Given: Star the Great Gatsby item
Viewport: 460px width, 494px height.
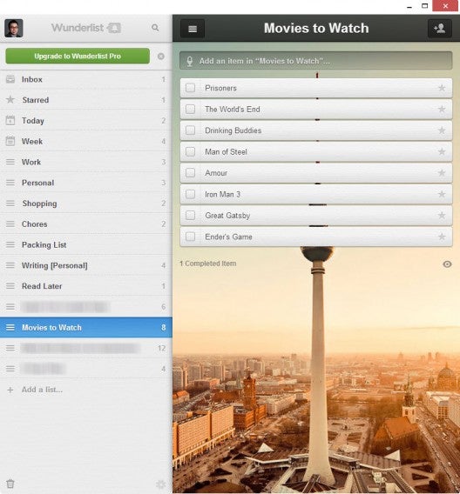Looking at the screenshot, I should tap(442, 216).
